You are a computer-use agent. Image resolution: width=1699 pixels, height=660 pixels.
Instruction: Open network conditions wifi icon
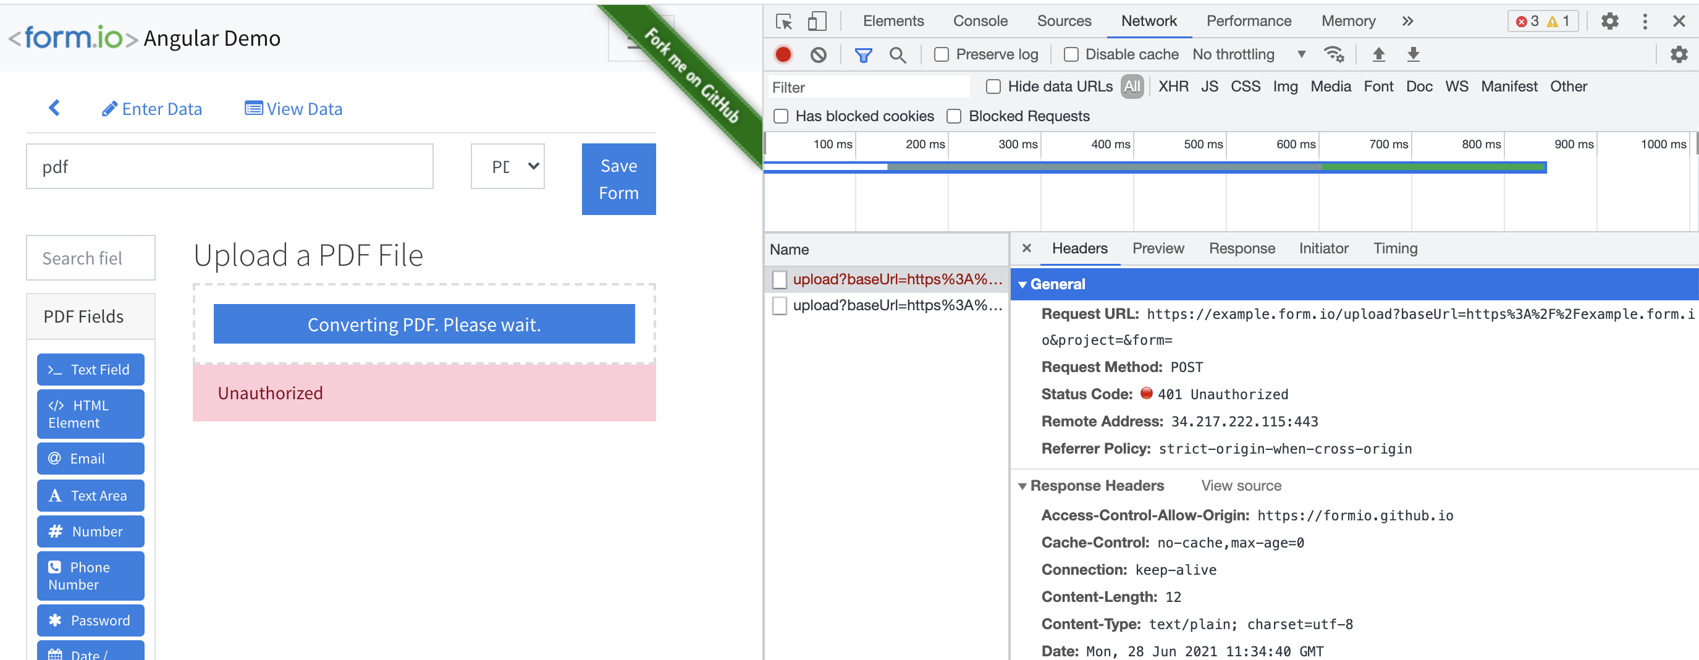(1334, 54)
